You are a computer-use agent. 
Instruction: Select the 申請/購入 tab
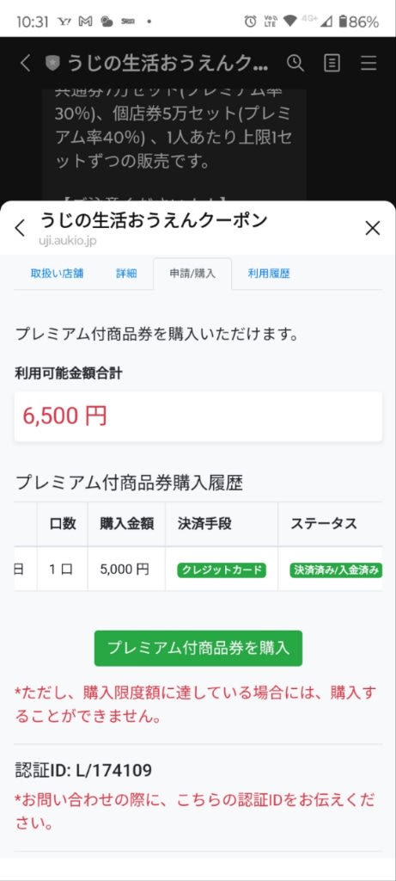point(192,274)
